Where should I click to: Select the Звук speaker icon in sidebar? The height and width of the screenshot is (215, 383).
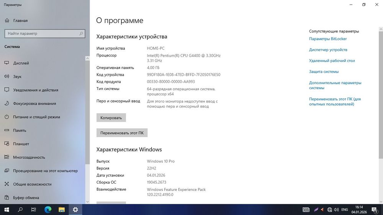pos(7,77)
